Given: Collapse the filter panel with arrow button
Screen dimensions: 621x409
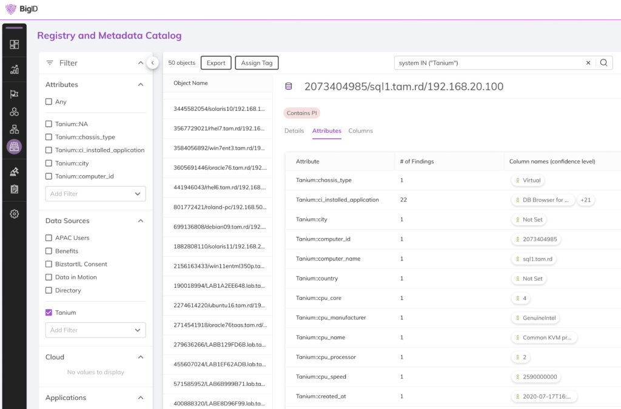Looking at the screenshot, I should pos(152,62).
